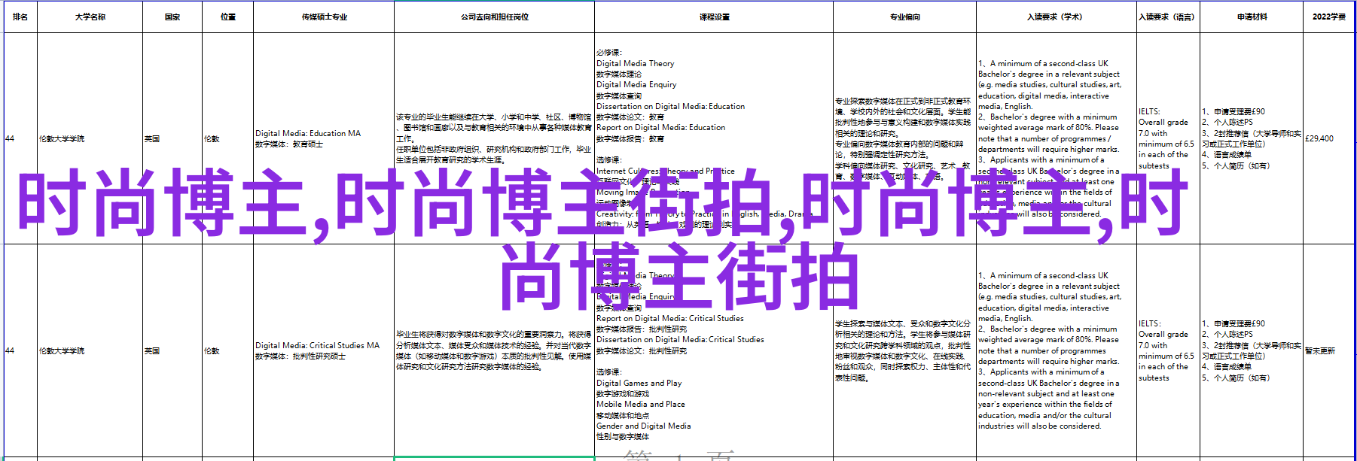The width and height of the screenshot is (1357, 461).
Task: Click the 传媒硕士专业 column header
Action: [324, 17]
